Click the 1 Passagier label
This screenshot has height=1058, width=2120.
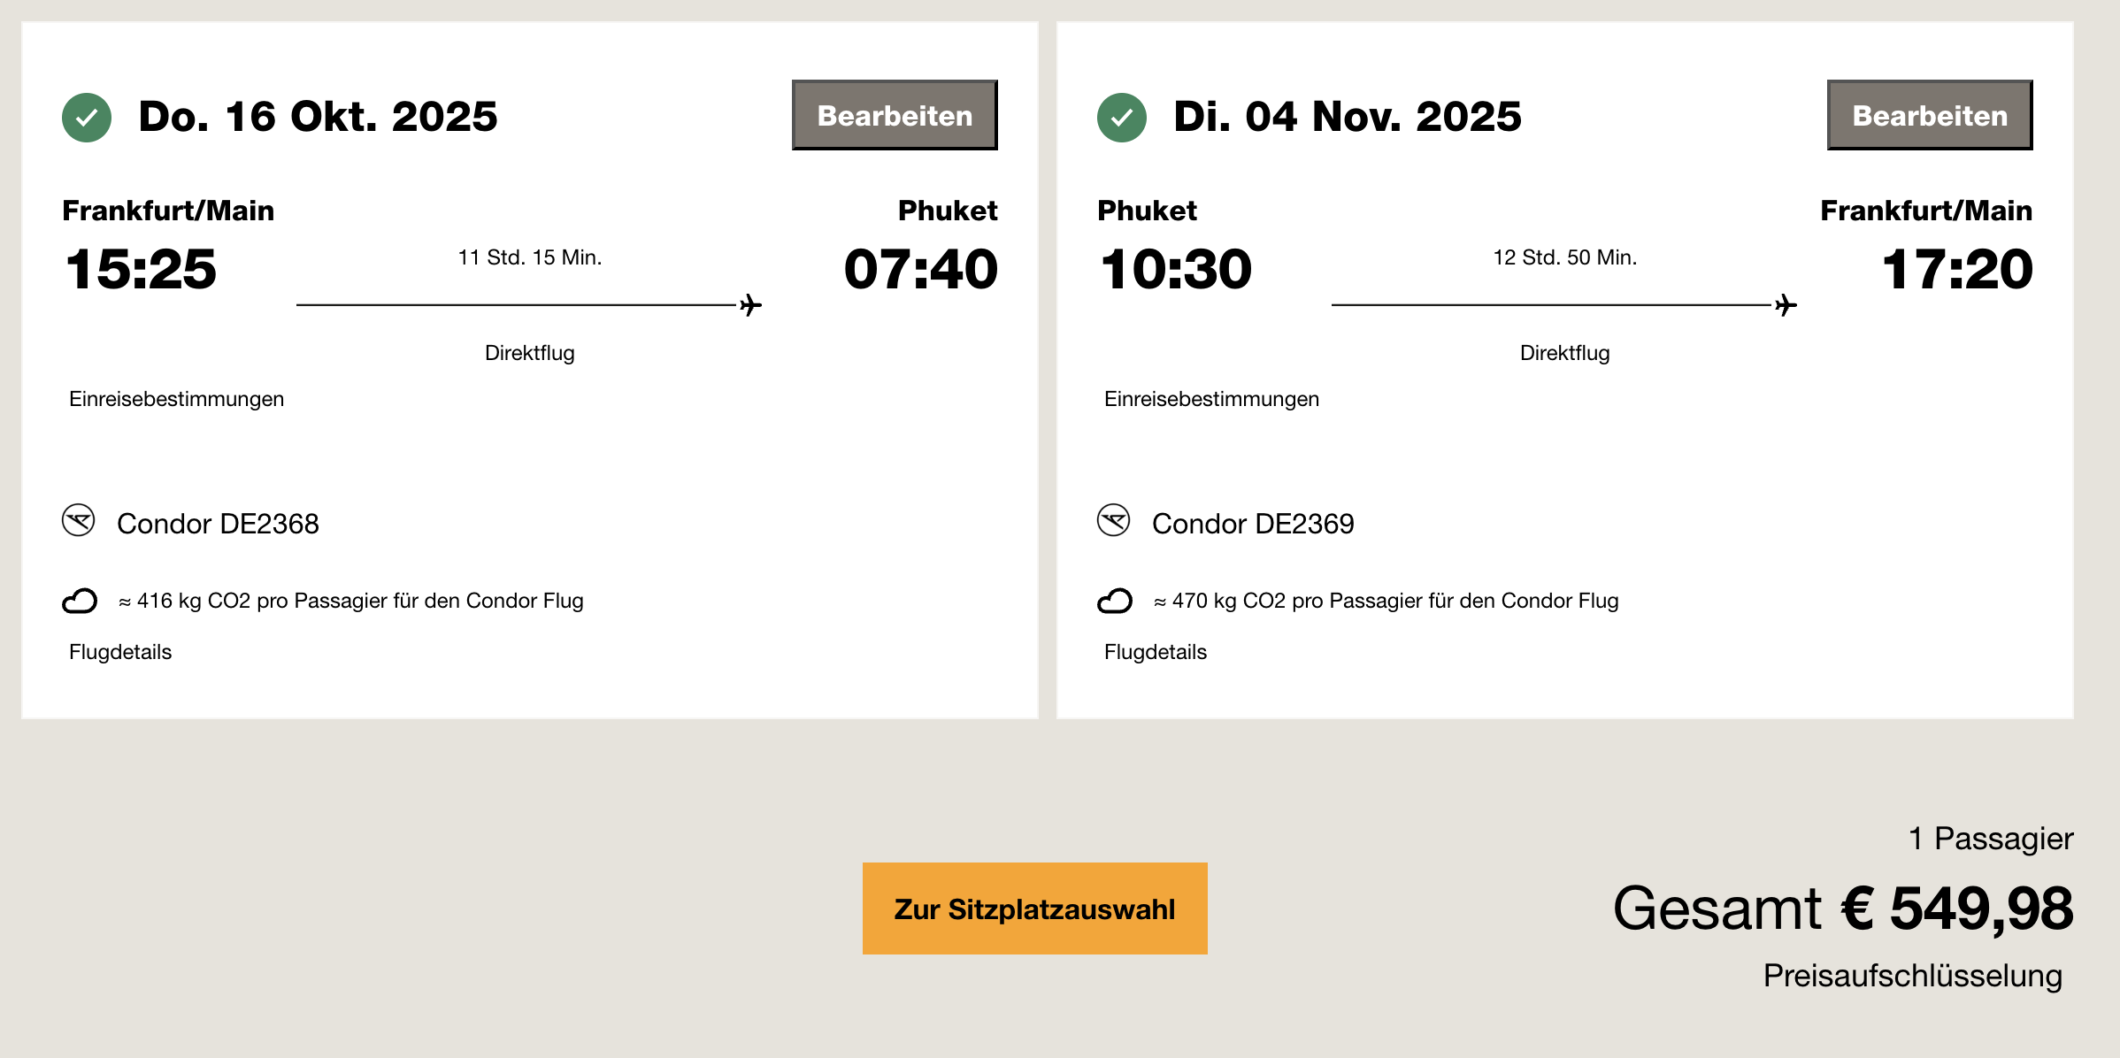pos(1990,839)
